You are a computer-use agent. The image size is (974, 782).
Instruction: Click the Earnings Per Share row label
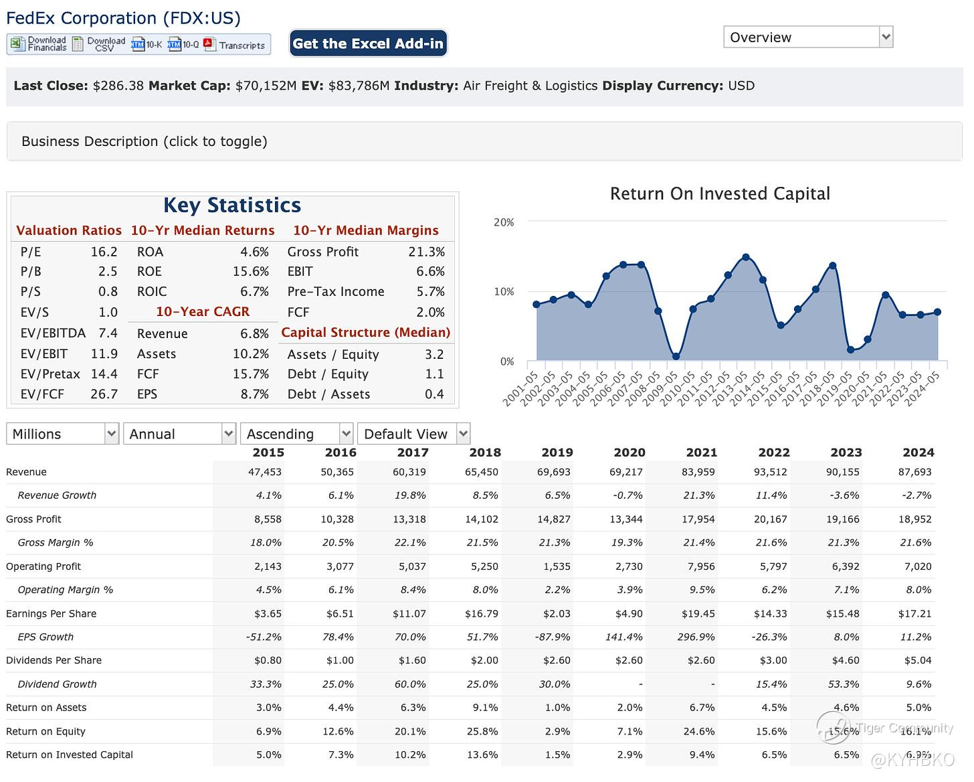(51, 613)
